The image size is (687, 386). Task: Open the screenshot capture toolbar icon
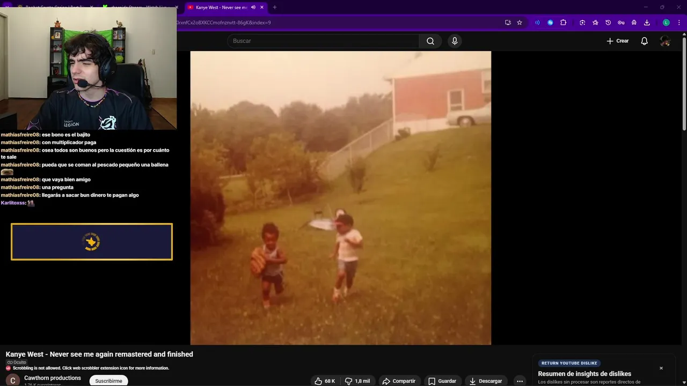pyautogui.click(x=582, y=23)
